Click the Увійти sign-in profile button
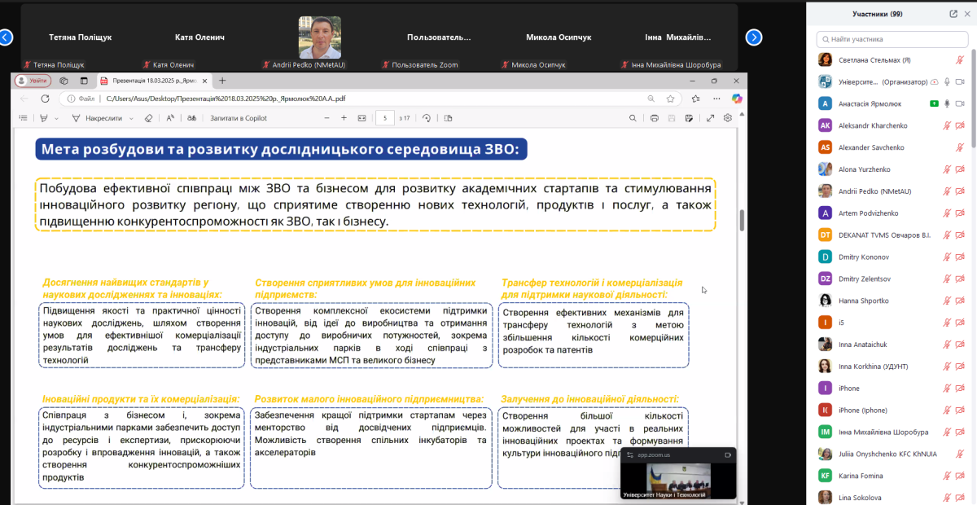977x505 pixels. (33, 81)
